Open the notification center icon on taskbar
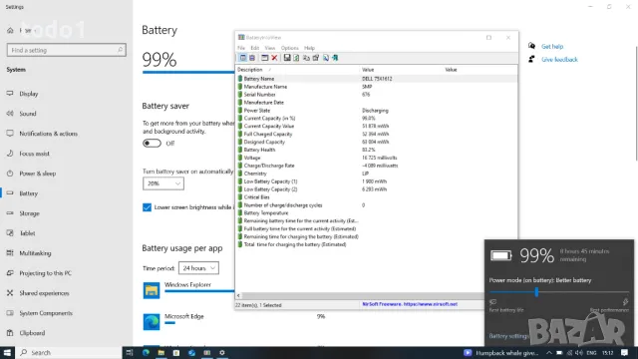The image size is (638, 359). click(x=625, y=353)
